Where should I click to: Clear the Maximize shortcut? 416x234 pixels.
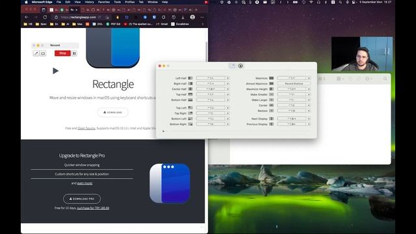click(309, 78)
